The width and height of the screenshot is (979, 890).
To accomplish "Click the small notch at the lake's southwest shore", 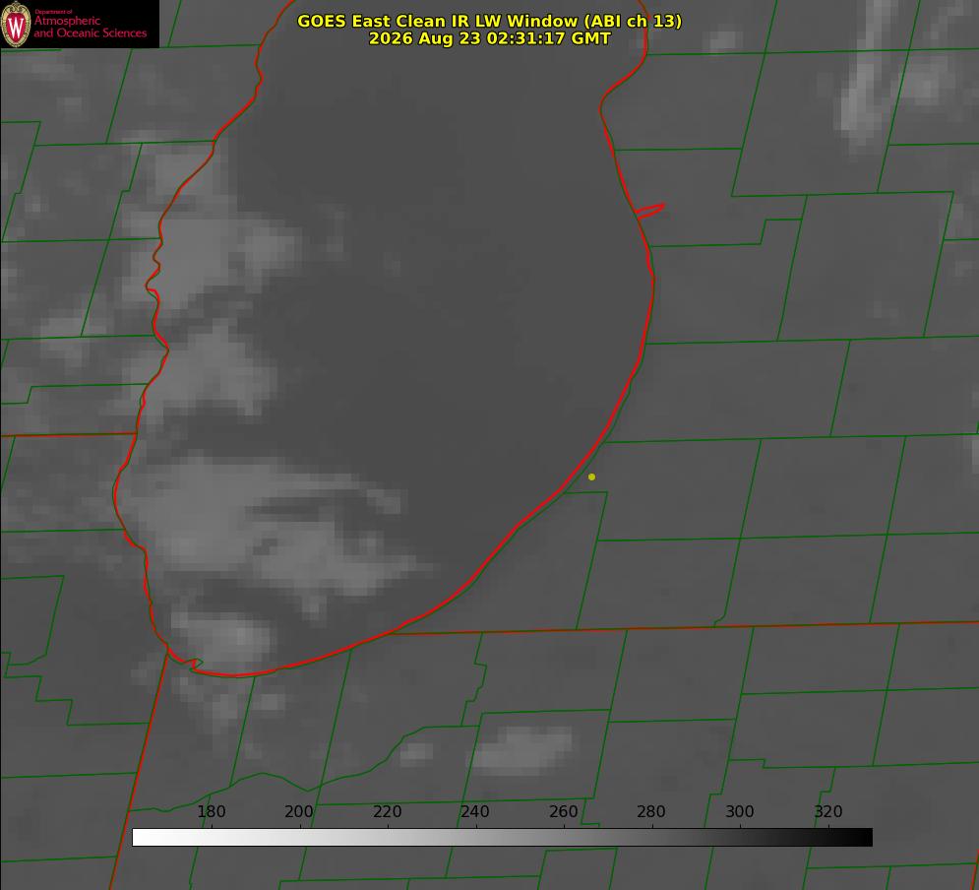I will [194, 665].
